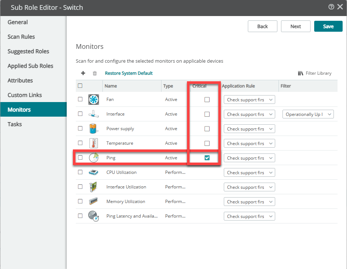Click the Next button
This screenshot has height=269, width=347.
click(x=296, y=26)
